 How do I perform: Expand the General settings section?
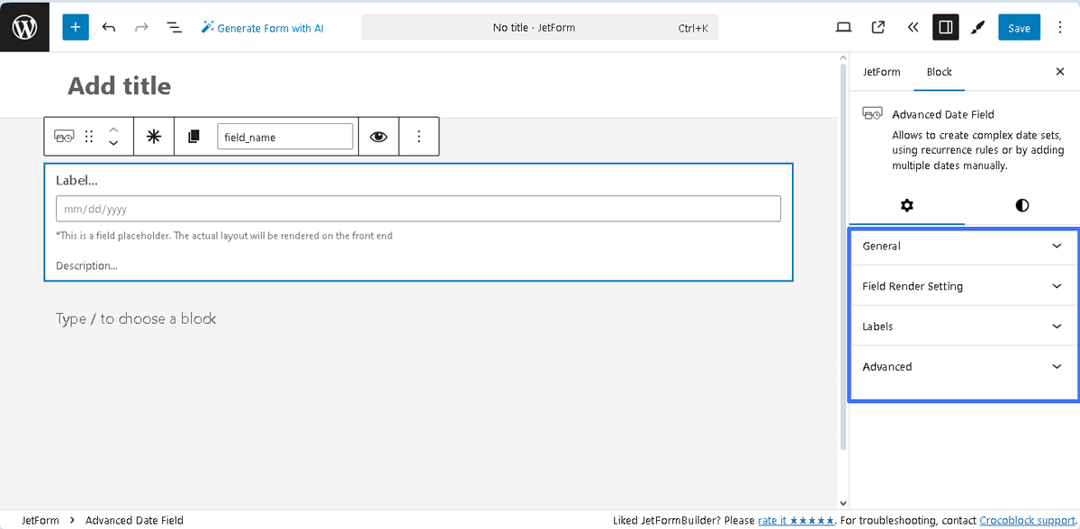click(963, 246)
